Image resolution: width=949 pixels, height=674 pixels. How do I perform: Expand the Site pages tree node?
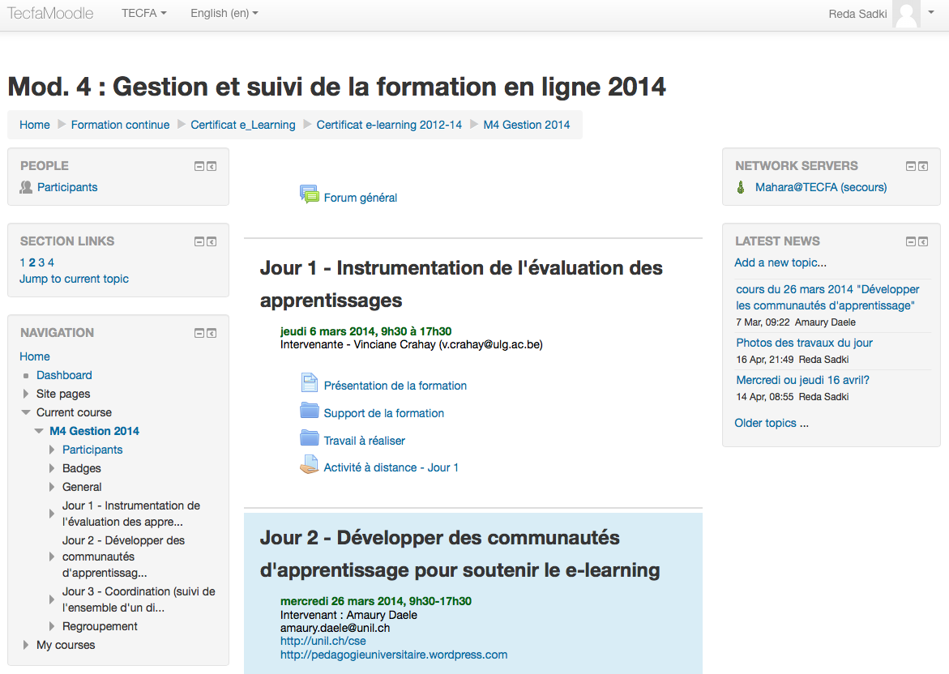pos(26,394)
